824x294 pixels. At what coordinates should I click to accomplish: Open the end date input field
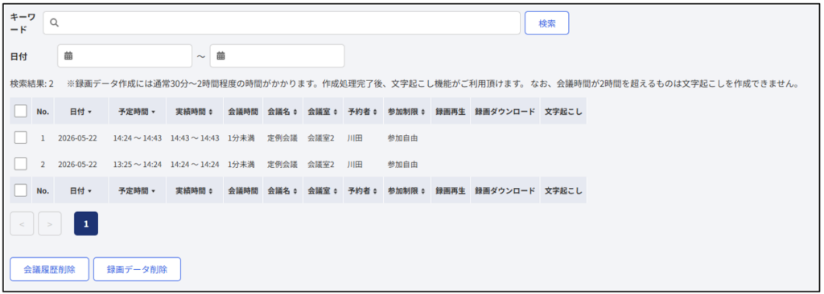click(277, 55)
